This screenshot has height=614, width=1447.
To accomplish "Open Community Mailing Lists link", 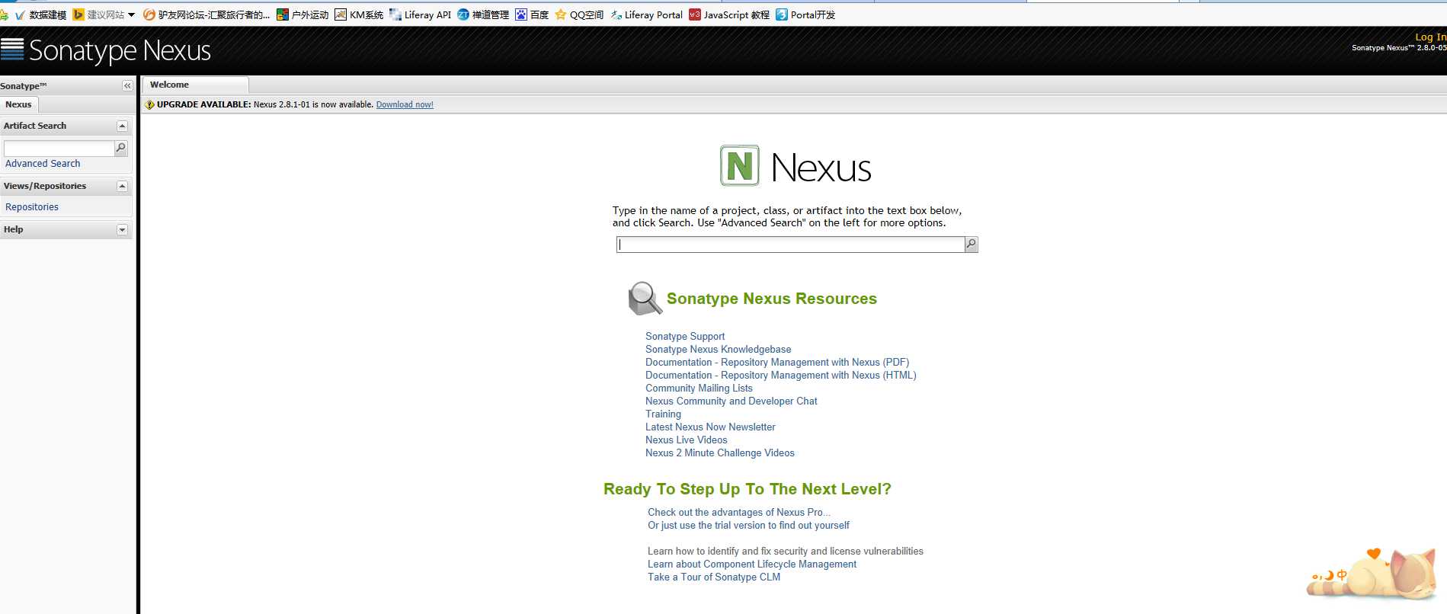I will (x=699, y=388).
